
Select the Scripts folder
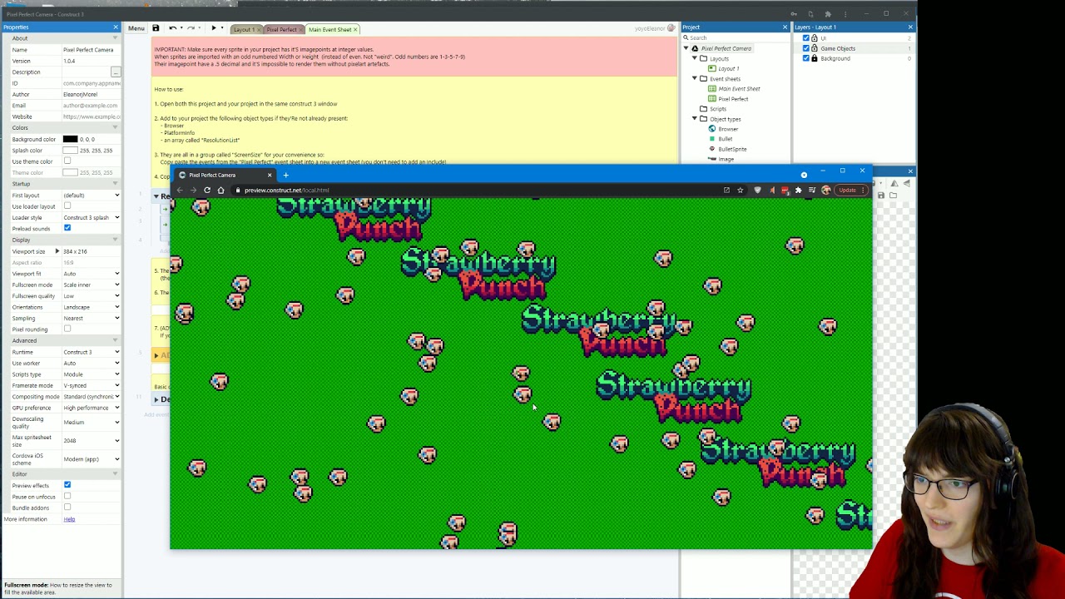pos(717,109)
